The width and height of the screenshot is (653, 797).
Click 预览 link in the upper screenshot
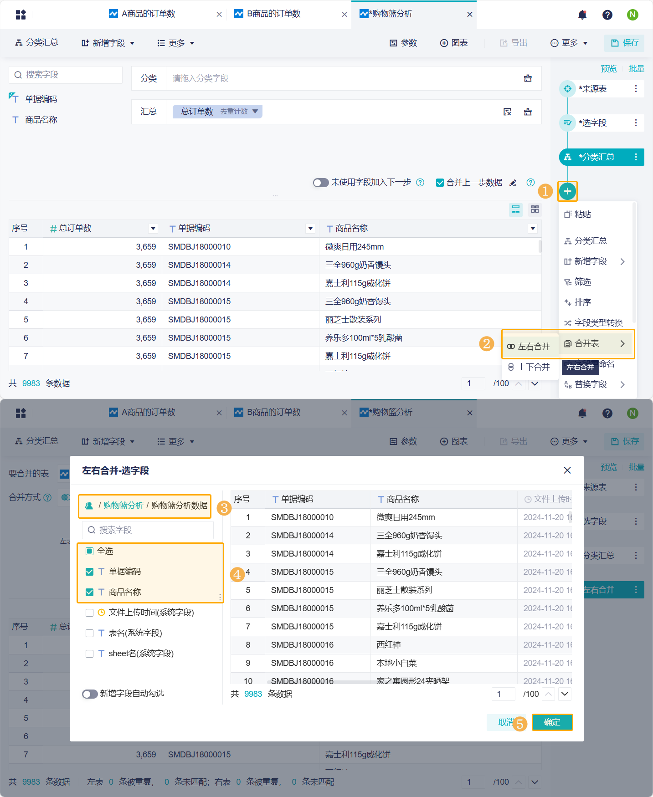click(608, 69)
